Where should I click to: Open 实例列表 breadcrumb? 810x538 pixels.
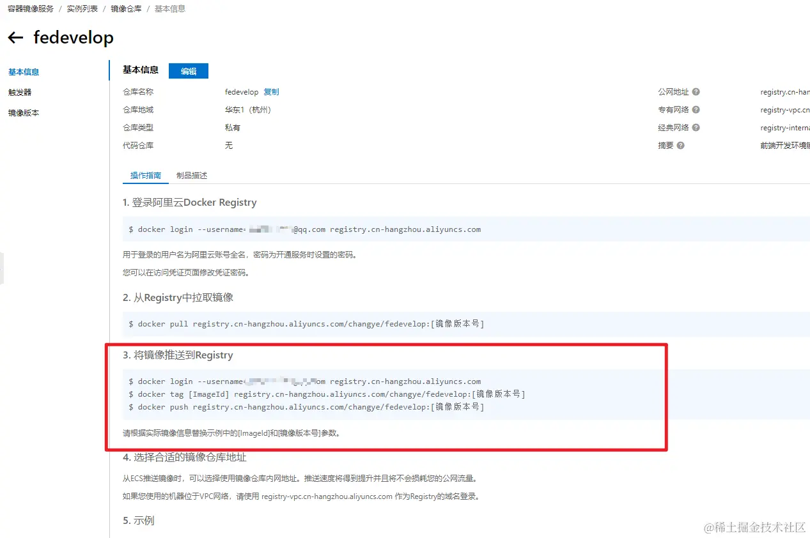[82, 9]
